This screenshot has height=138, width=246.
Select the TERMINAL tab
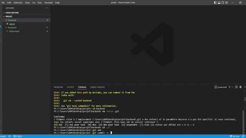coord(82,87)
